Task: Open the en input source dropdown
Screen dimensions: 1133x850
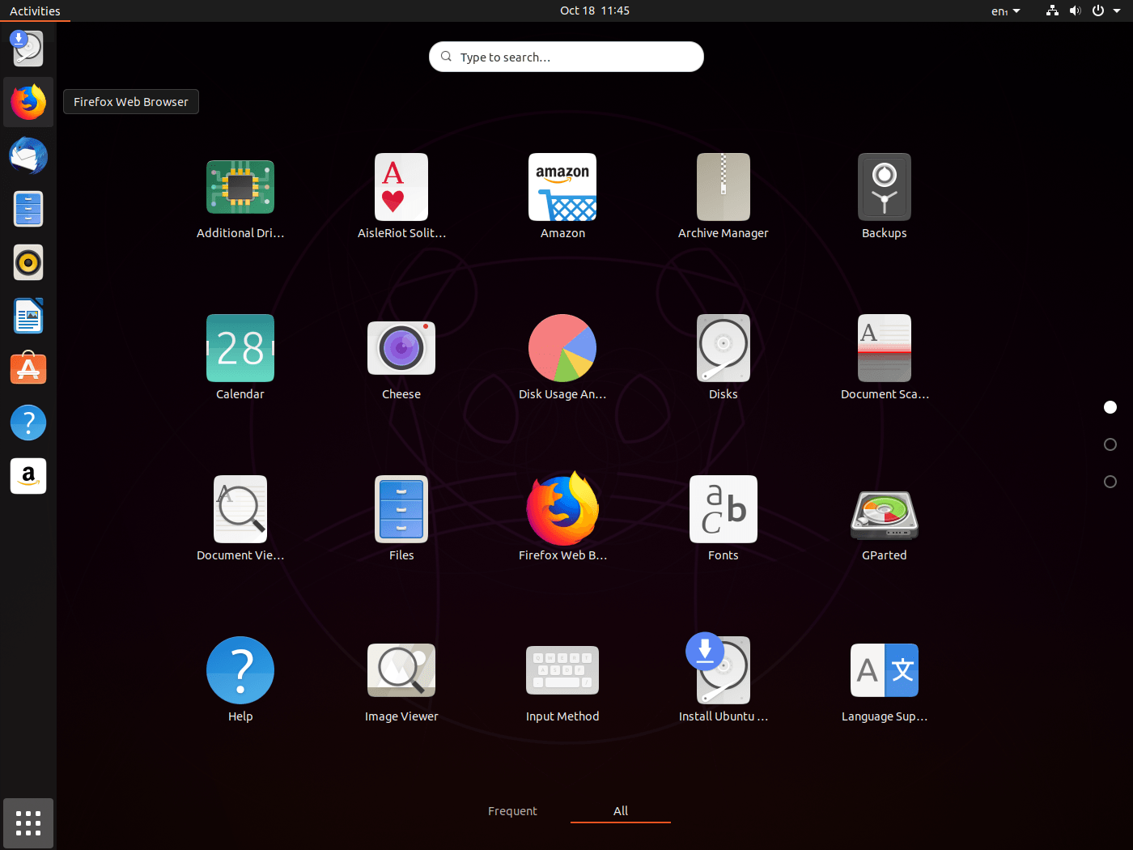Action: click(1005, 11)
